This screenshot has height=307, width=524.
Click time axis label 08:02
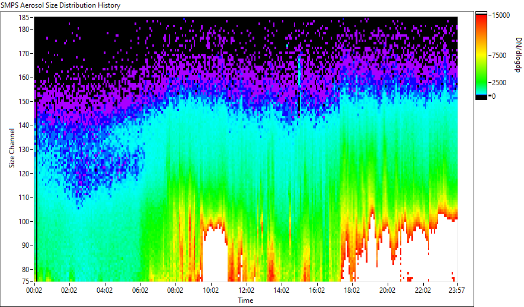175,290
